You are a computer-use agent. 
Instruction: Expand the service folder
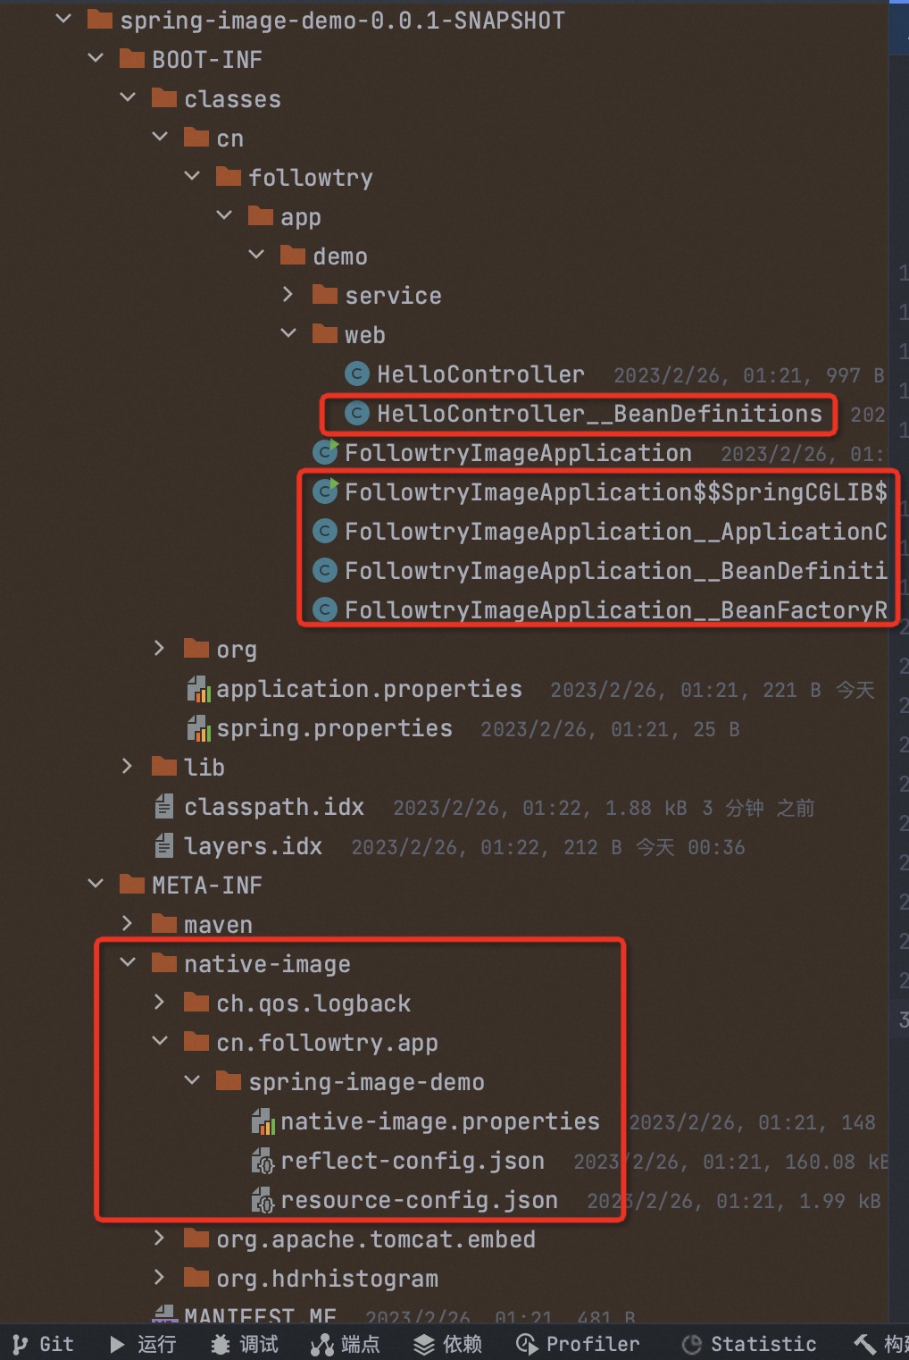click(x=288, y=294)
